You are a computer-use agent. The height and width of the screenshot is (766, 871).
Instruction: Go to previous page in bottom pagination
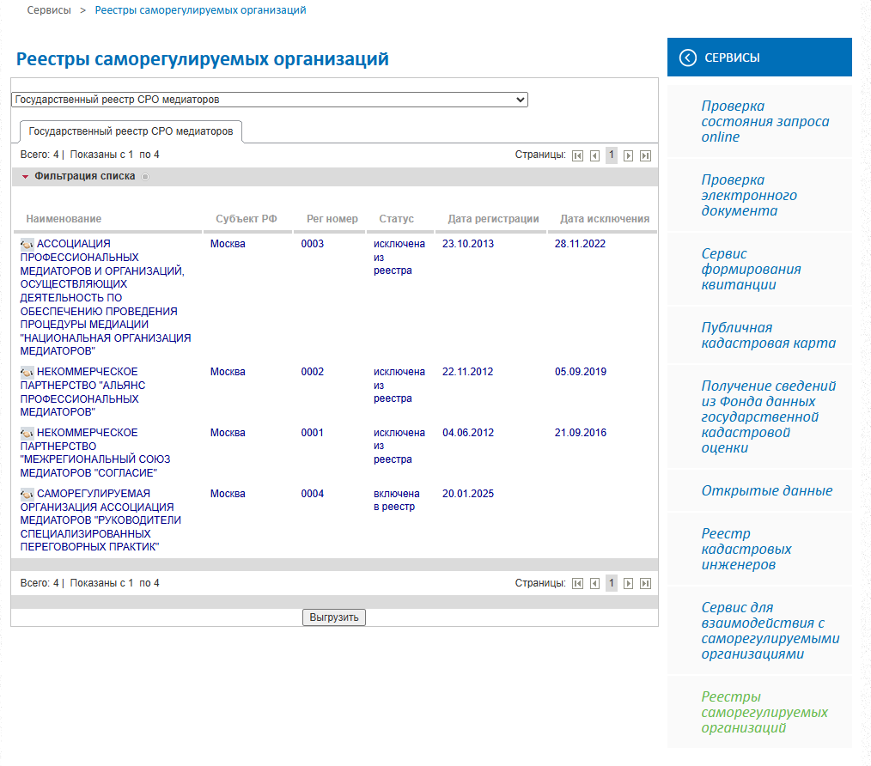coord(595,583)
